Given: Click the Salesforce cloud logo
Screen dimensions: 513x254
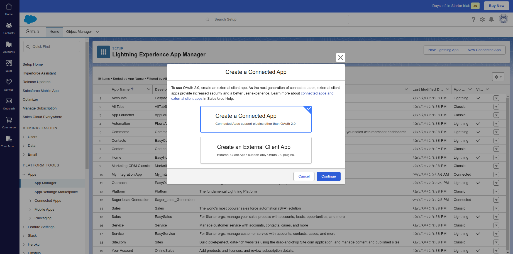Looking at the screenshot, I should (30, 19).
